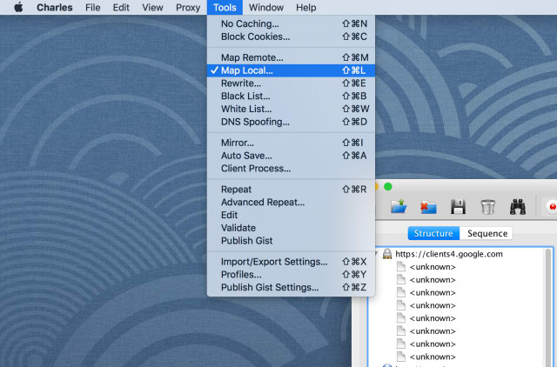The image size is (557, 367).
Task: Open the Apple menu
Action: [x=18, y=7]
